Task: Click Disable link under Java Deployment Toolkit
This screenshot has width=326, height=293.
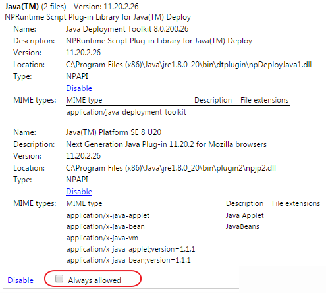Action: pos(79,88)
